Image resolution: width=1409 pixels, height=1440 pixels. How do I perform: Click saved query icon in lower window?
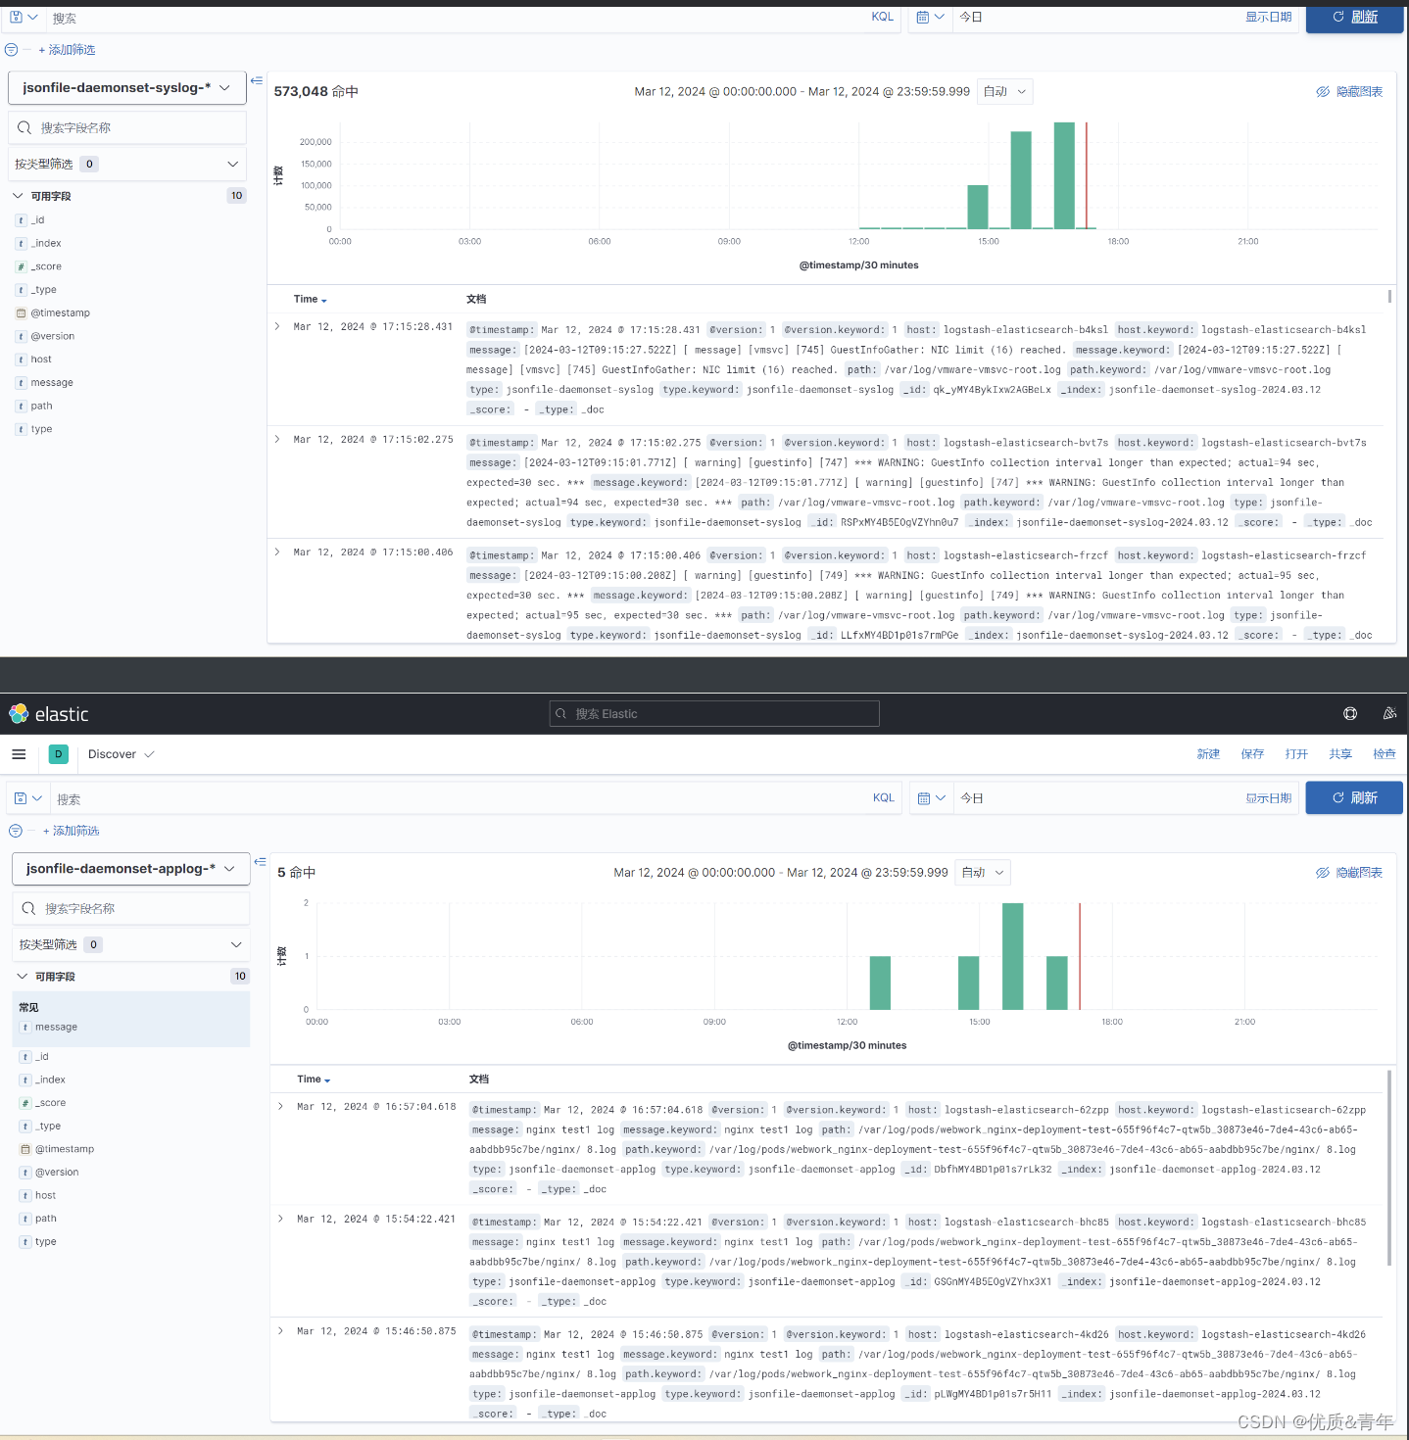[27, 798]
